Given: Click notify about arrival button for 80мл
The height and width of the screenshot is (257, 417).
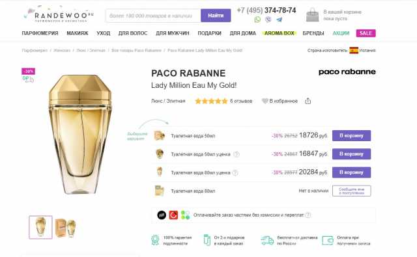Looking at the screenshot, I should pos(351,191).
